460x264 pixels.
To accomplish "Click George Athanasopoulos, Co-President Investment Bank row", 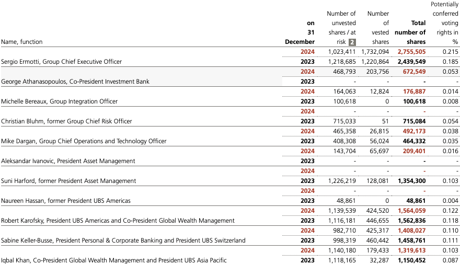I will tap(75, 82).
